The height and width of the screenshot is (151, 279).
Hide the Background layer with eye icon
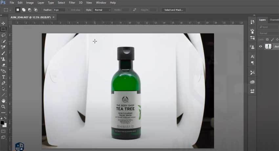[261, 46]
